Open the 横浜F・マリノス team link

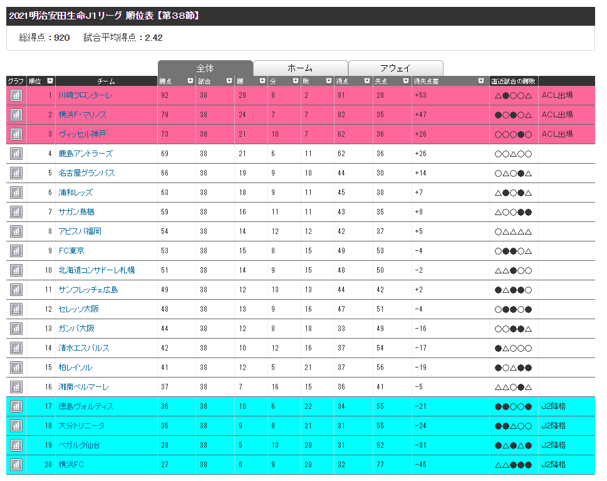[x=83, y=115]
